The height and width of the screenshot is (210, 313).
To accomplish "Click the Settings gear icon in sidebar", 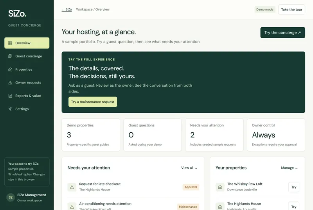I will tap(10, 109).
